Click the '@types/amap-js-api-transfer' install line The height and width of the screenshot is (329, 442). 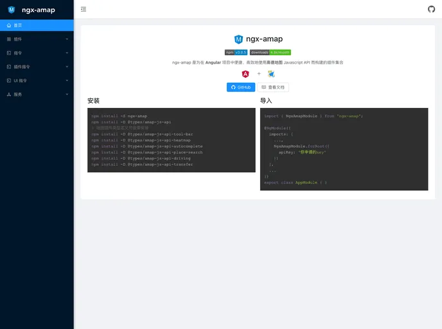click(142, 164)
